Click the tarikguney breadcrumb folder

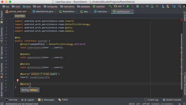(x=50, y=6)
